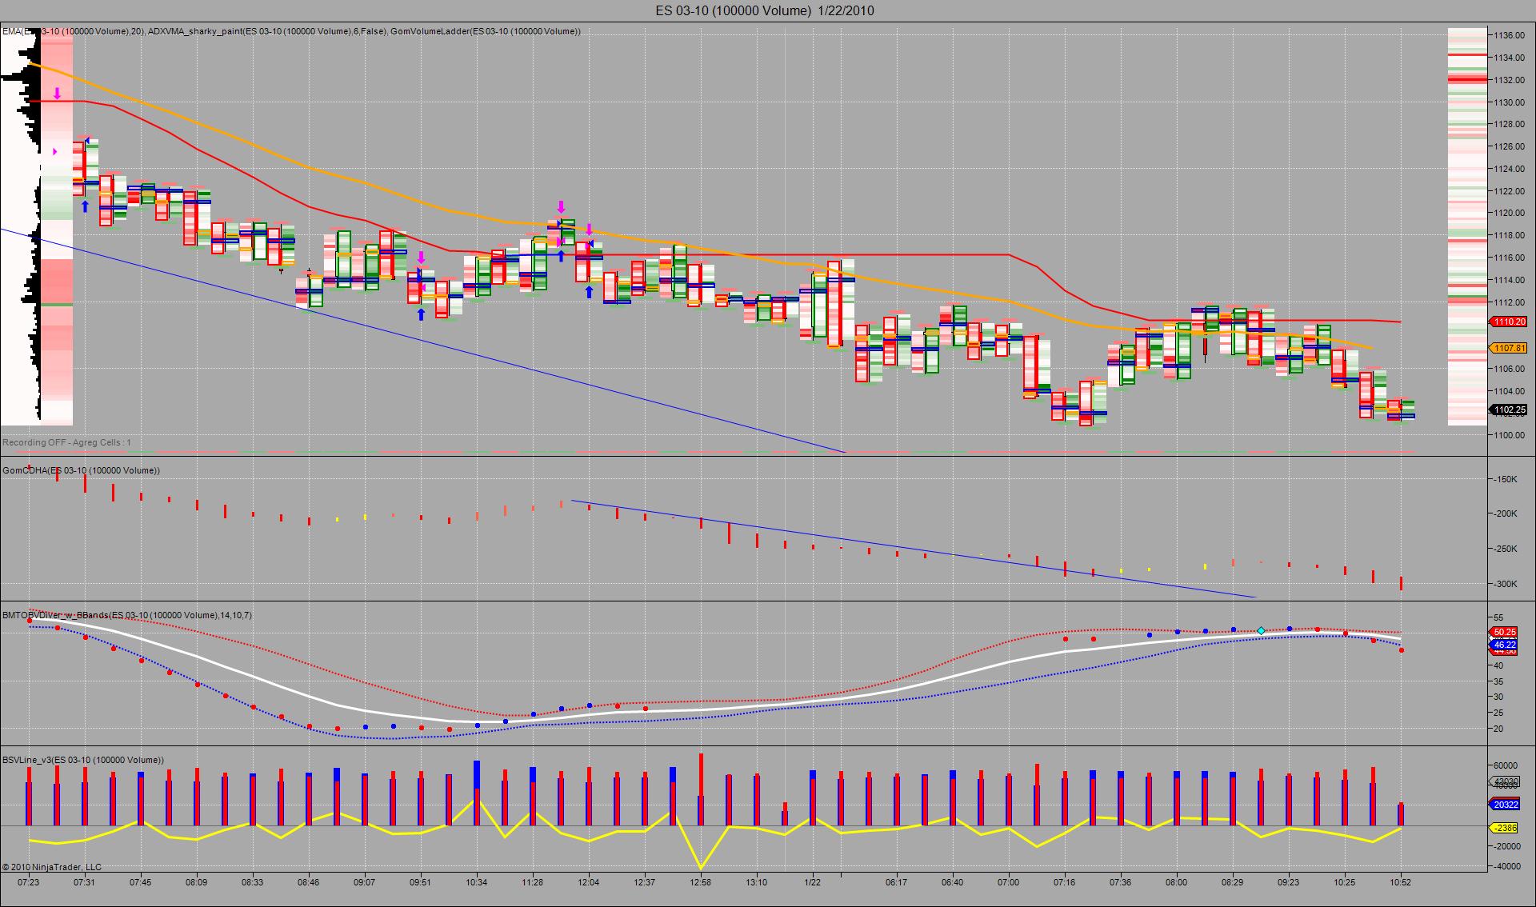Click the 08:09 time axis label
1536x907 pixels.
pos(197,882)
